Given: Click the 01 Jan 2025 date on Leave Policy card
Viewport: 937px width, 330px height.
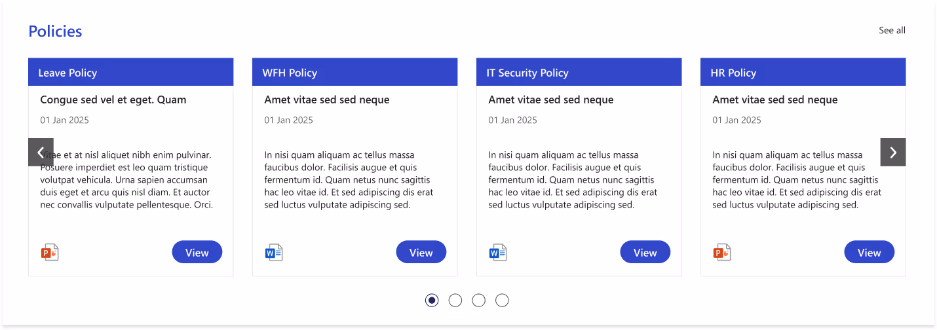Looking at the screenshot, I should click(65, 120).
